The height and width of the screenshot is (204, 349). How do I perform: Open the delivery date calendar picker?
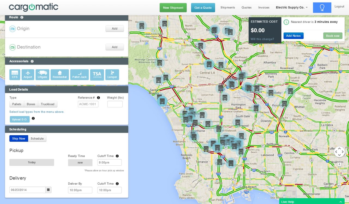48,190
